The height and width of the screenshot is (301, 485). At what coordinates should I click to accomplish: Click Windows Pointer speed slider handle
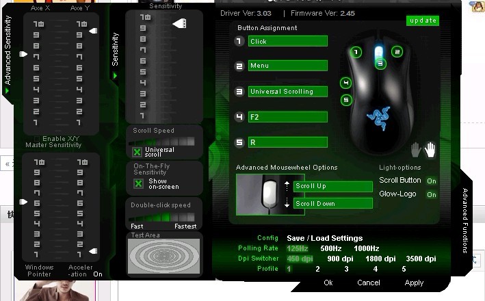click(23, 202)
